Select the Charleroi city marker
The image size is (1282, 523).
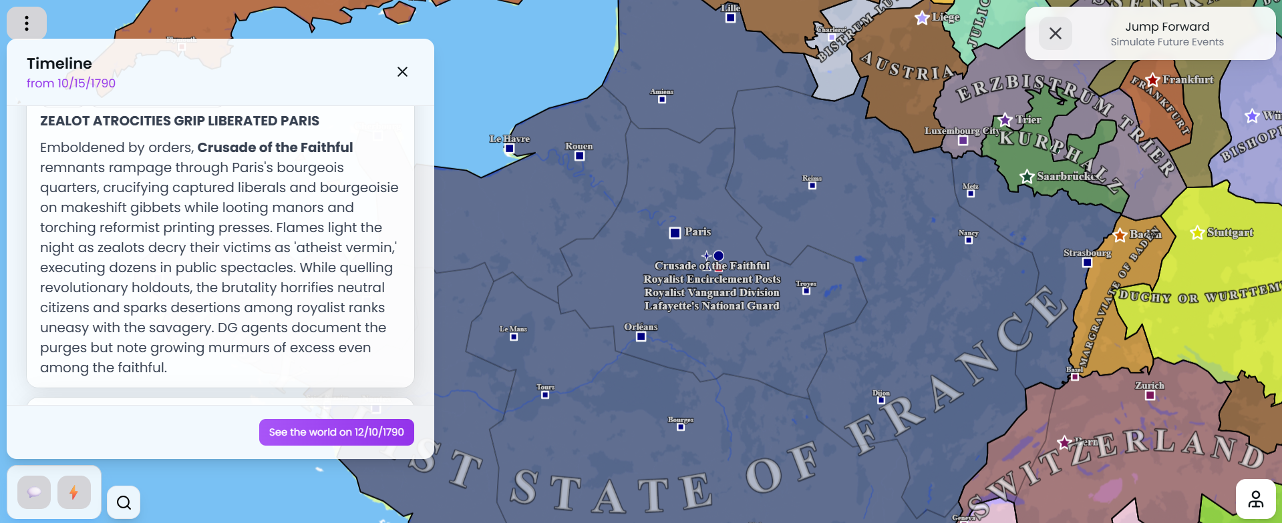[832, 37]
